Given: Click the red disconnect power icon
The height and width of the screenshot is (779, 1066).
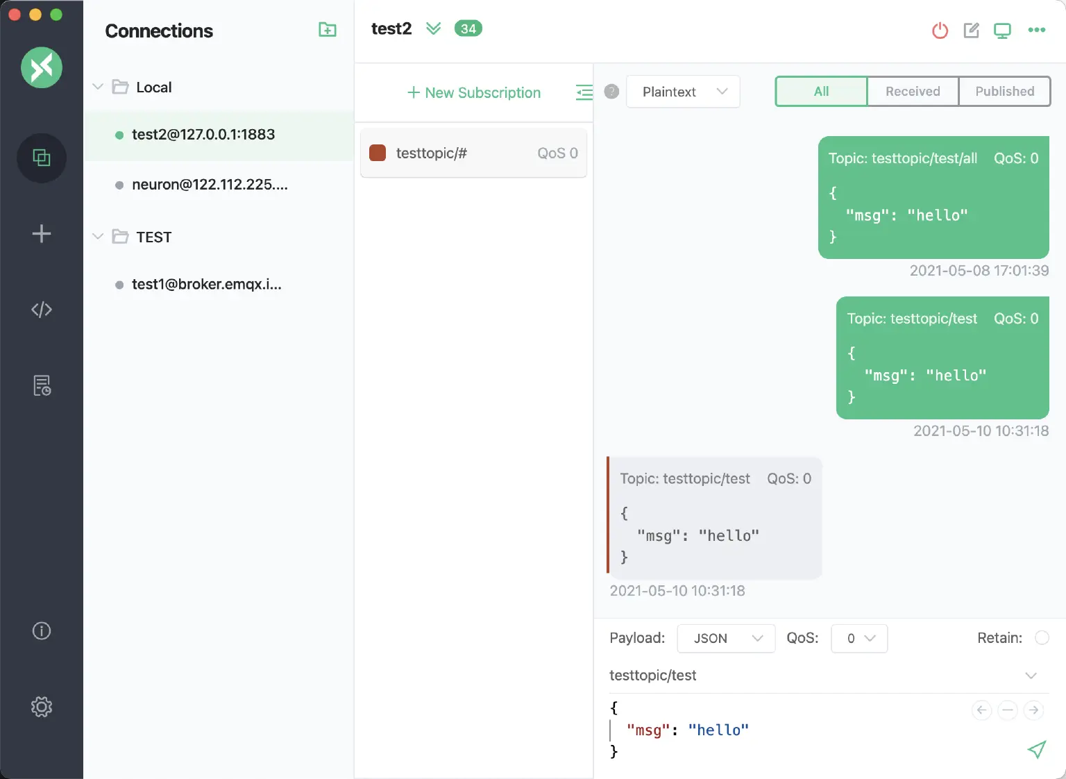Looking at the screenshot, I should [940, 31].
